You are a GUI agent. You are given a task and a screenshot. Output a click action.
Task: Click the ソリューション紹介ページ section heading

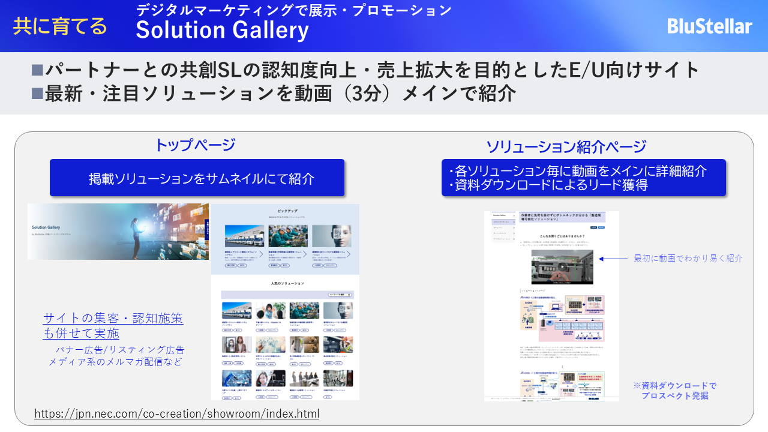click(x=566, y=147)
